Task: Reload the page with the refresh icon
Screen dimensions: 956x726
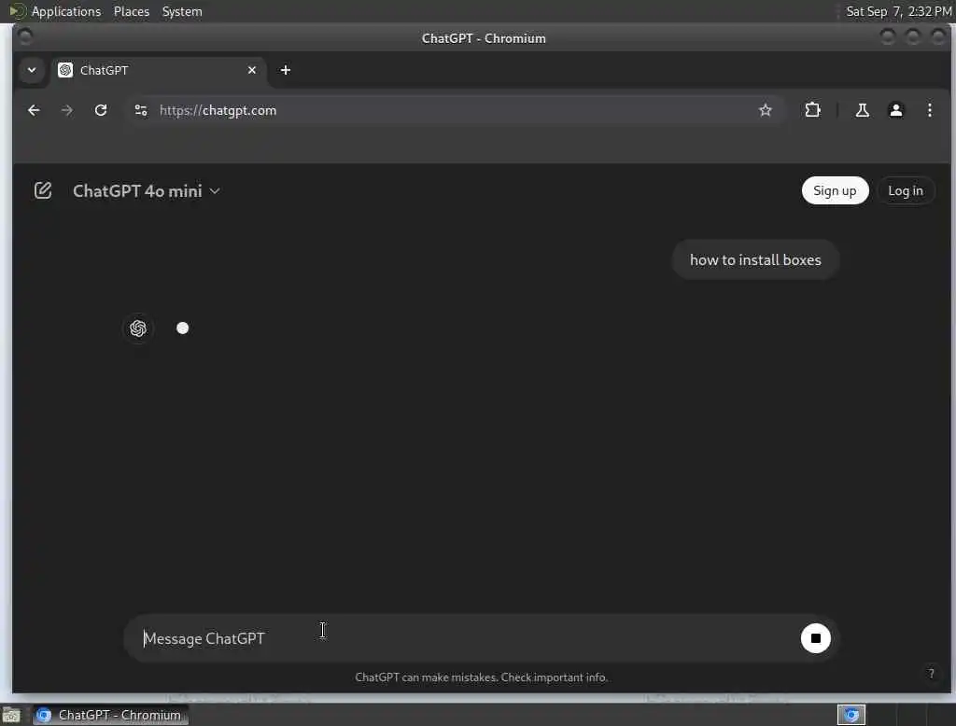Action: (101, 110)
